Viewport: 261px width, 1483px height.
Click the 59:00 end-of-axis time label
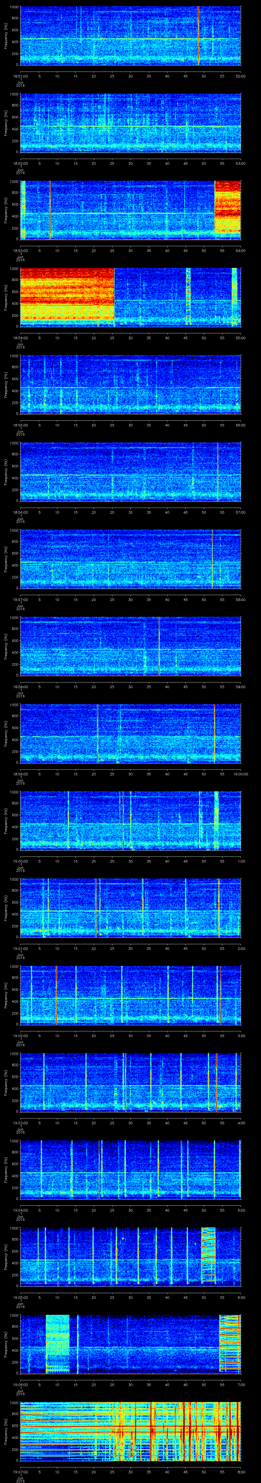[241, 687]
